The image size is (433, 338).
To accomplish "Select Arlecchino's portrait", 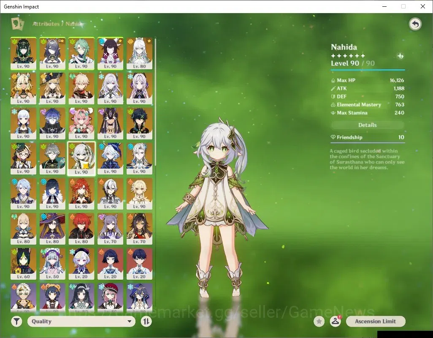I will pyautogui.click(x=111, y=194).
